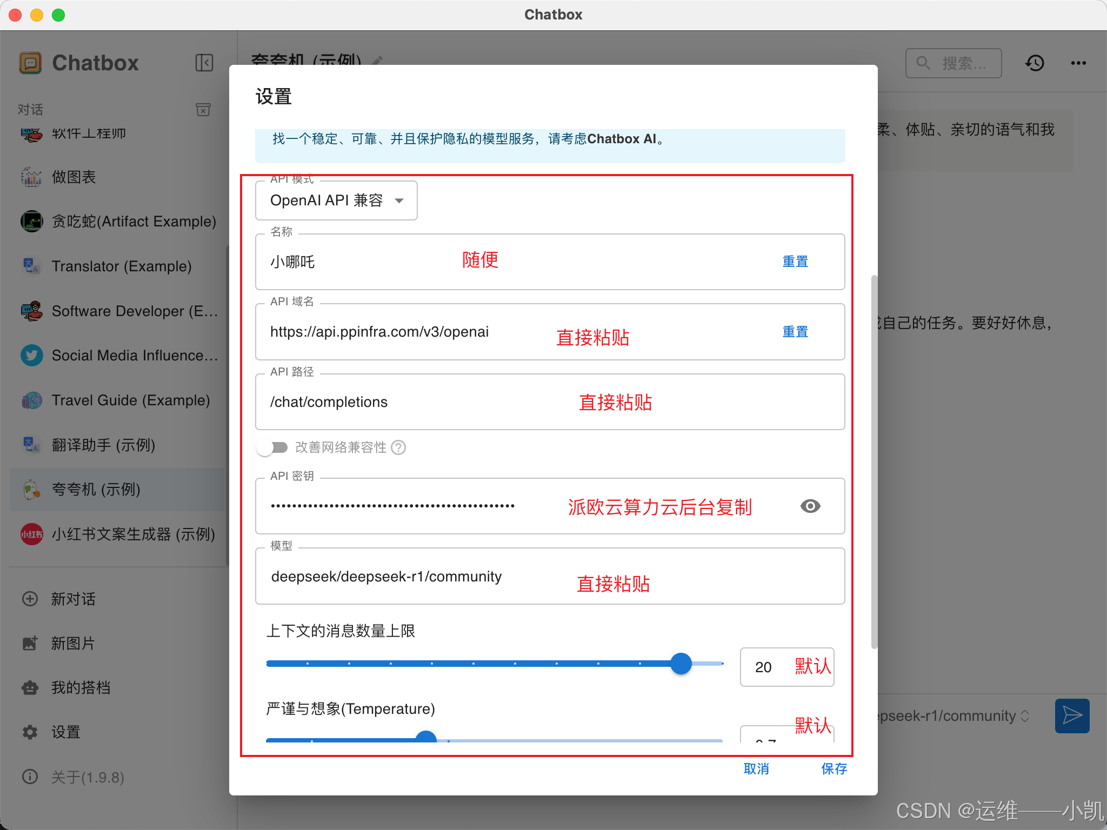Click the 翻译助手 (示例) icon
1107x830 pixels.
[31, 445]
